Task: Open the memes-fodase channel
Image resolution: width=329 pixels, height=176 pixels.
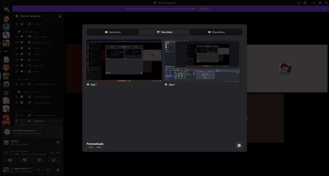Action: [x=39, y=43]
